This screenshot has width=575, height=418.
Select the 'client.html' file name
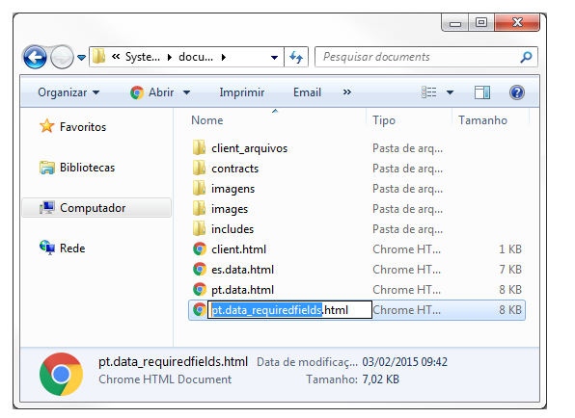coord(238,249)
